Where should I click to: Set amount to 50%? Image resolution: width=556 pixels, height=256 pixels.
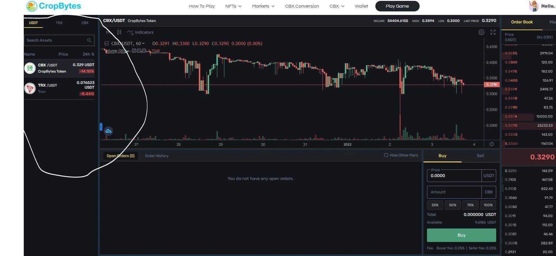pos(453,205)
